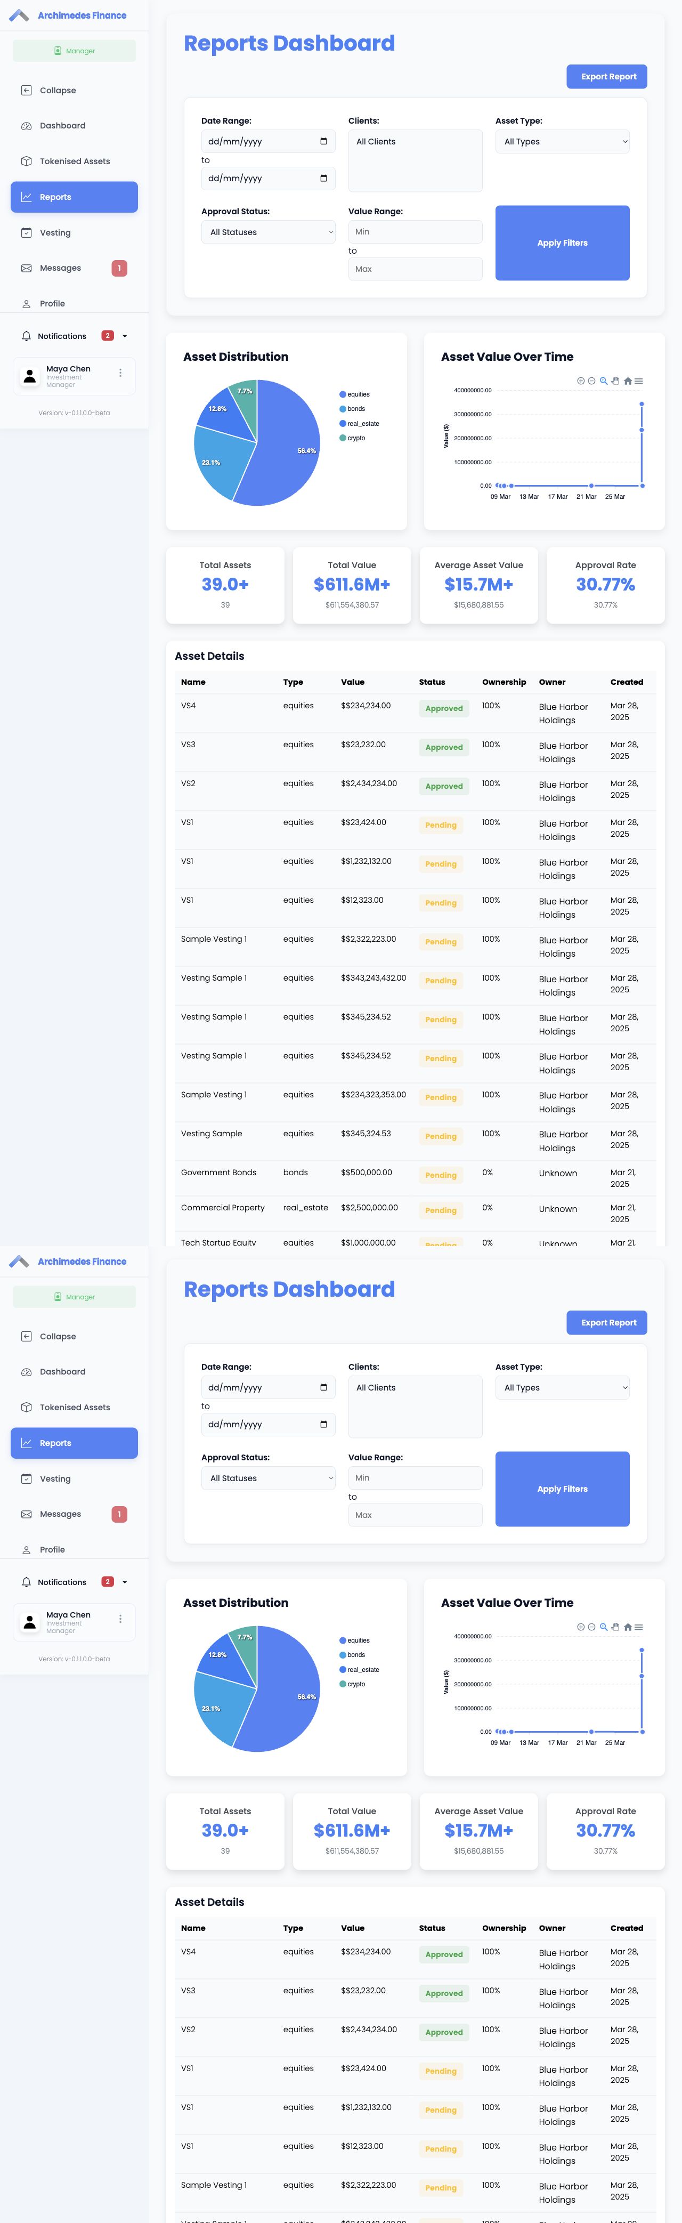Click Maya Chen avatar in upper sidebar copy
The width and height of the screenshot is (682, 2223).
pos(30,375)
